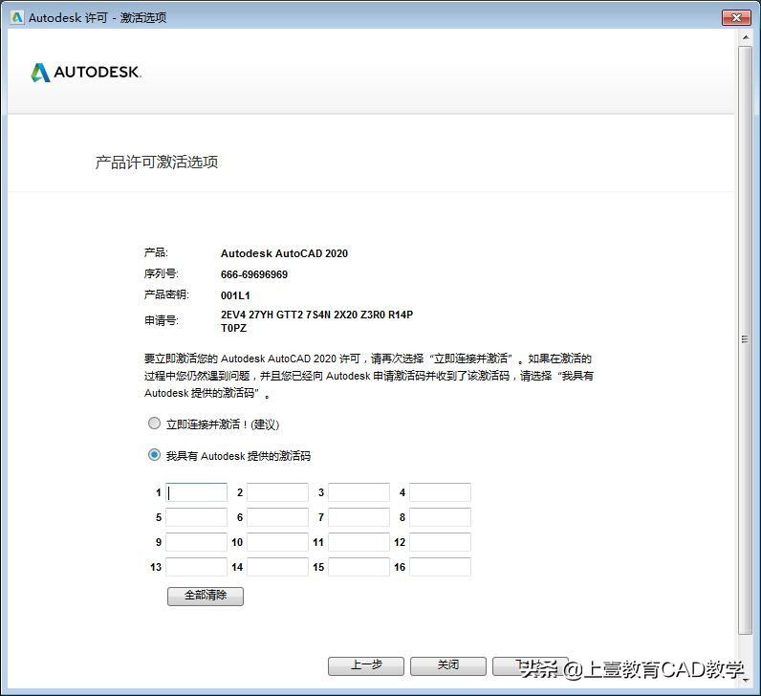This screenshot has height=696, width=761.
Task: Click the scrollbar down arrow
Action: tap(746, 681)
